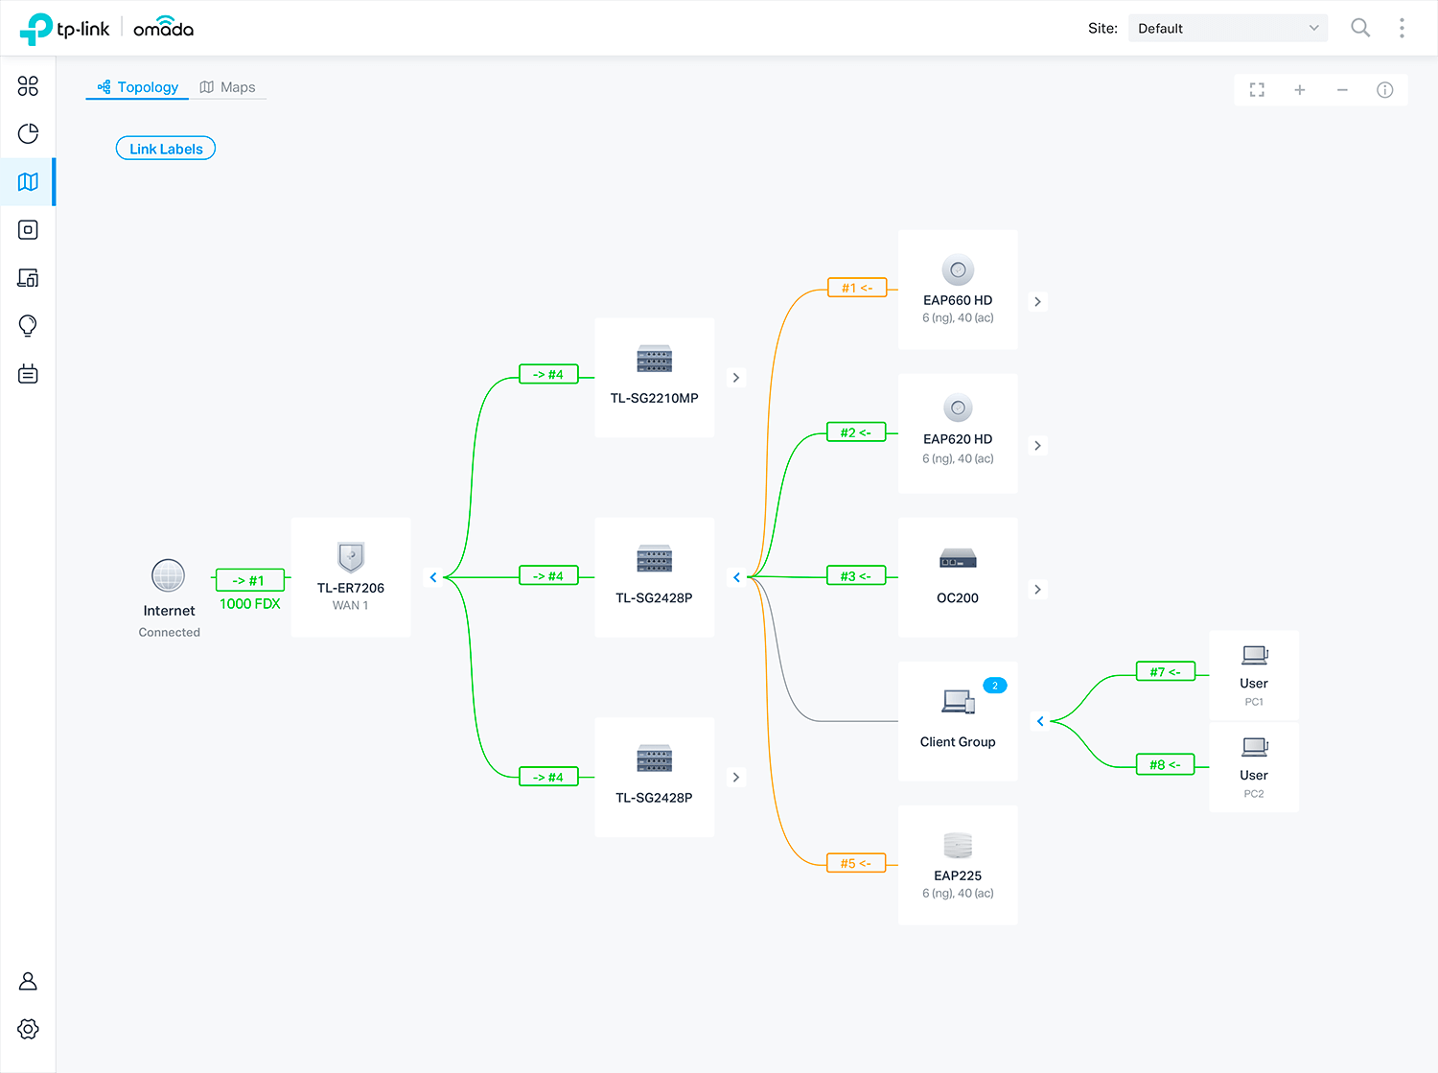Open the Account user icon

[x=28, y=981]
